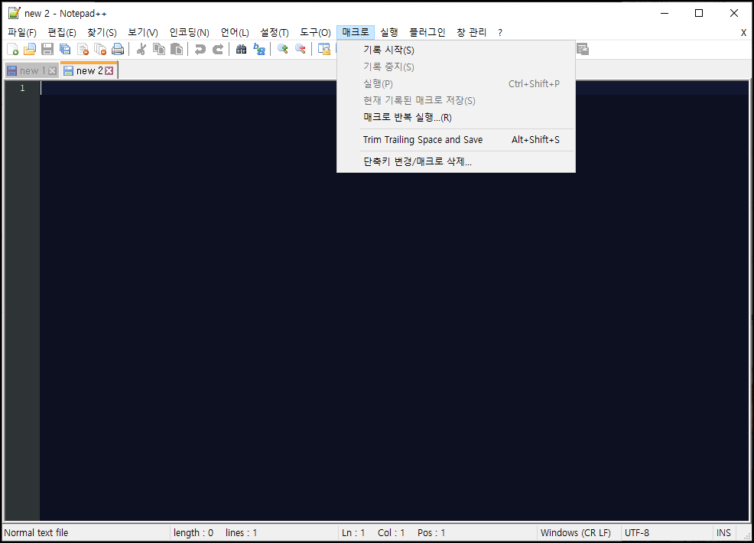
Task: Open the 언어(L) menu
Action: coord(235,32)
